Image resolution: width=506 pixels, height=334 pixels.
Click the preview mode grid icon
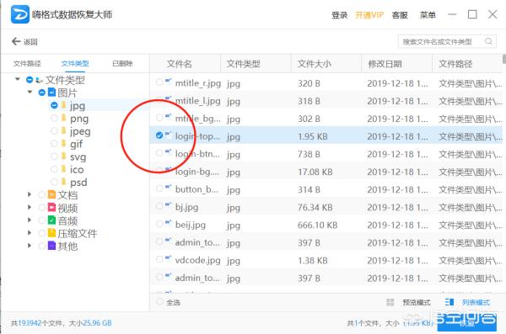[x=390, y=302]
